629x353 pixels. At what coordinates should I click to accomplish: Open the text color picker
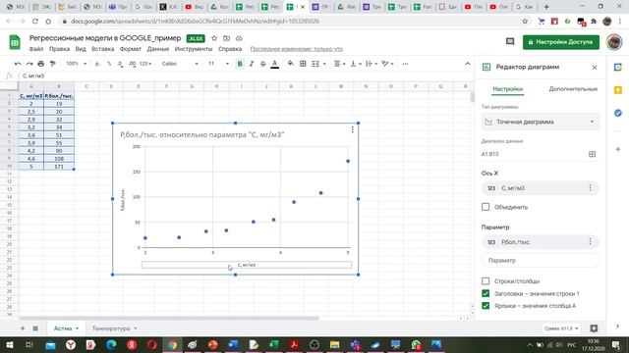(275, 64)
